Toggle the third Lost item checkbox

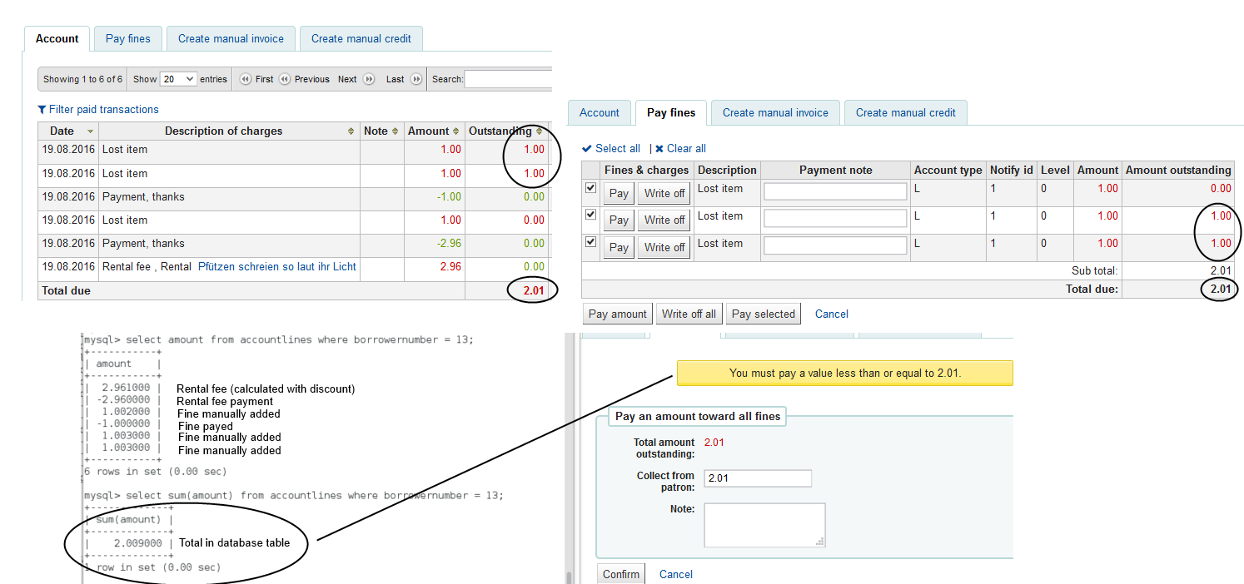(x=591, y=242)
